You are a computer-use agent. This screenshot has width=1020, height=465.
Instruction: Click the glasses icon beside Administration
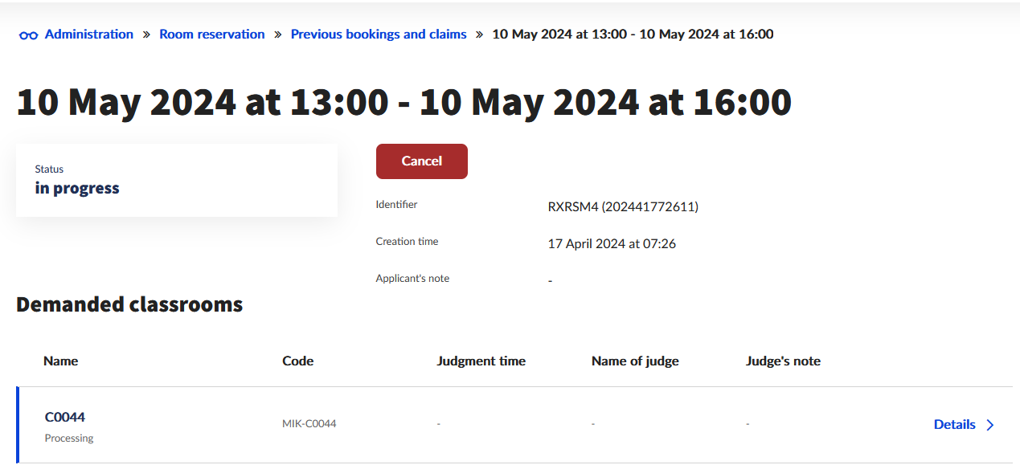coord(28,35)
